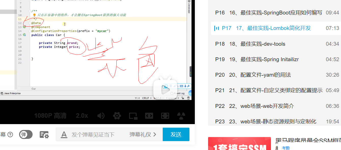Click the radiation-style icon in player bar
Screen dimensions: 341x150
click(x=181, y=116)
